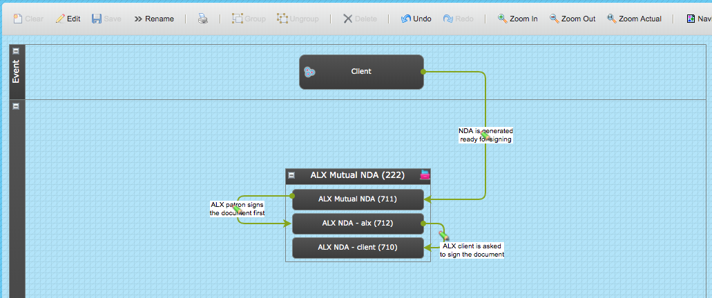Click the Zoom Out magnifier icon
The width and height of the screenshot is (712, 298).
[x=554, y=19]
